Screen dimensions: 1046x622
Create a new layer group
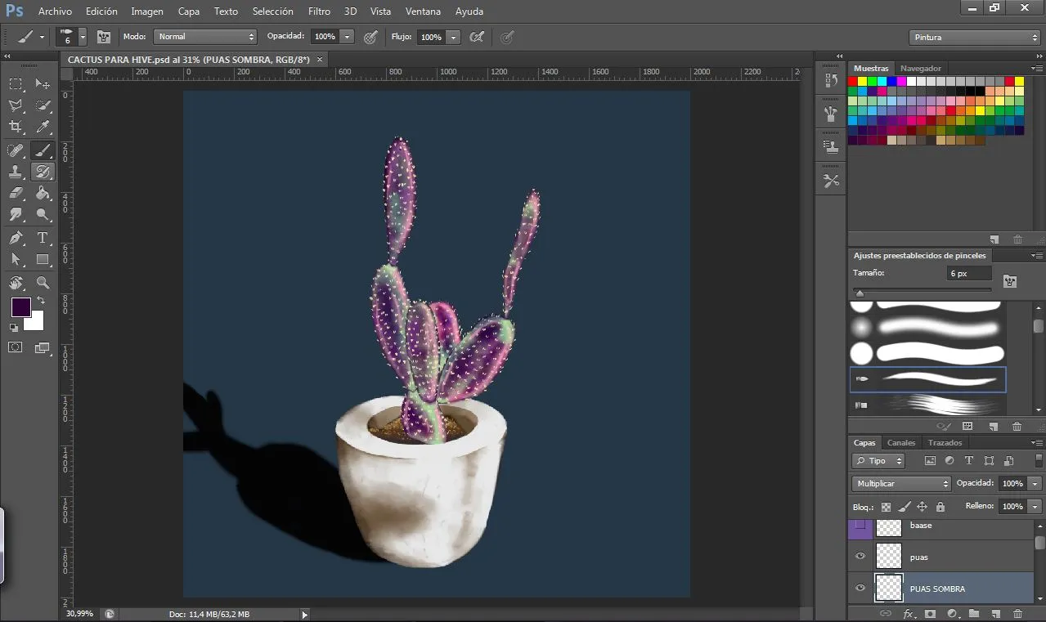coord(974,613)
